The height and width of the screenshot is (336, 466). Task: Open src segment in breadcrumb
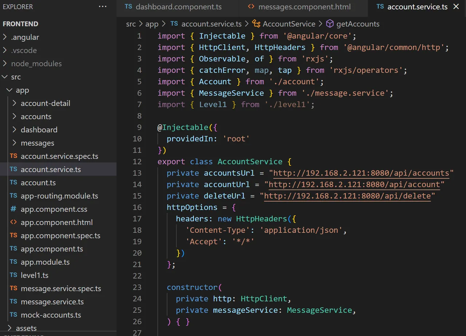pyautogui.click(x=131, y=24)
